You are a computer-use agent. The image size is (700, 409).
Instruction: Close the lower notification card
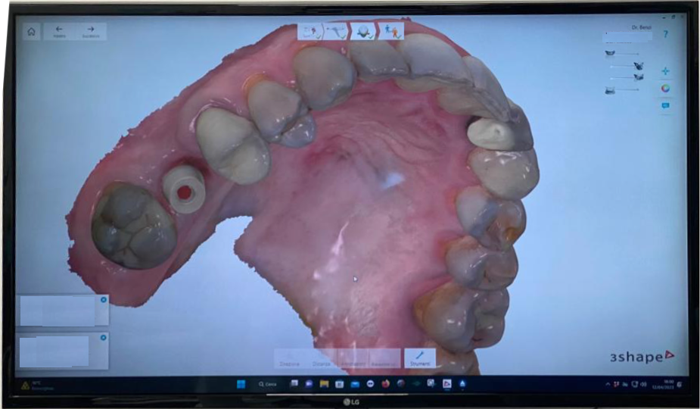(104, 338)
